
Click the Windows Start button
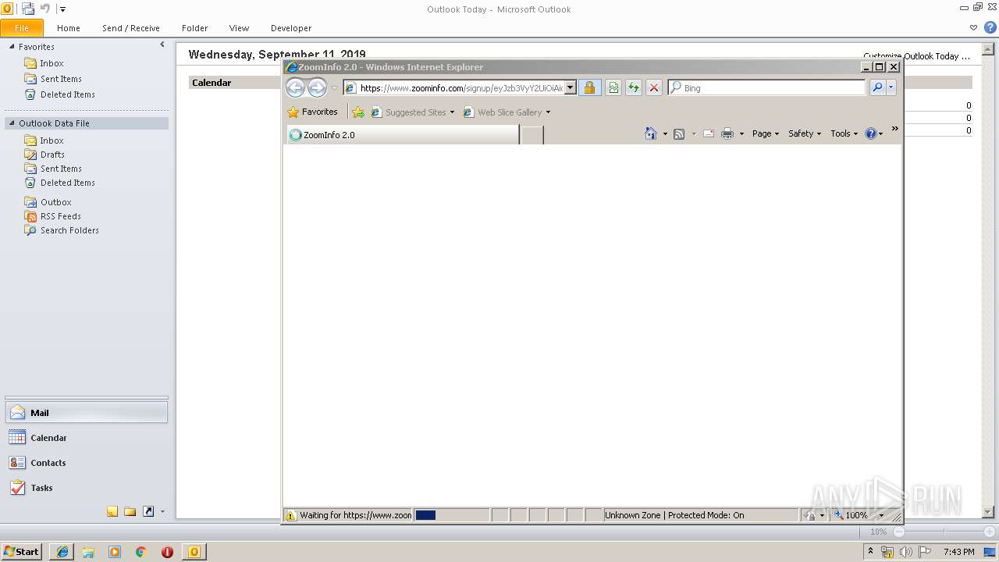click(x=21, y=551)
